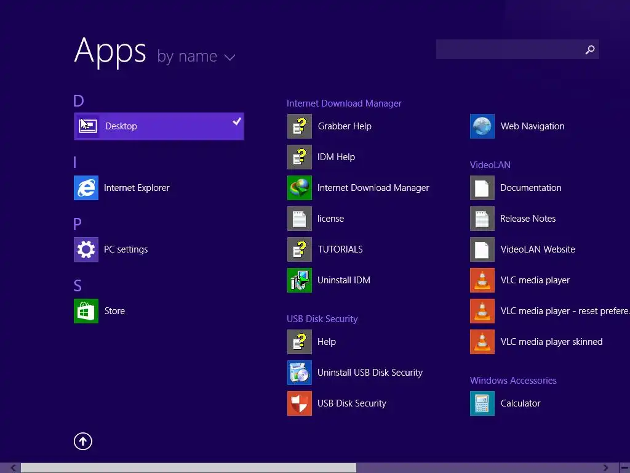This screenshot has width=630, height=473.
Task: Launch VLC media player cone icon
Action: tap(482, 280)
